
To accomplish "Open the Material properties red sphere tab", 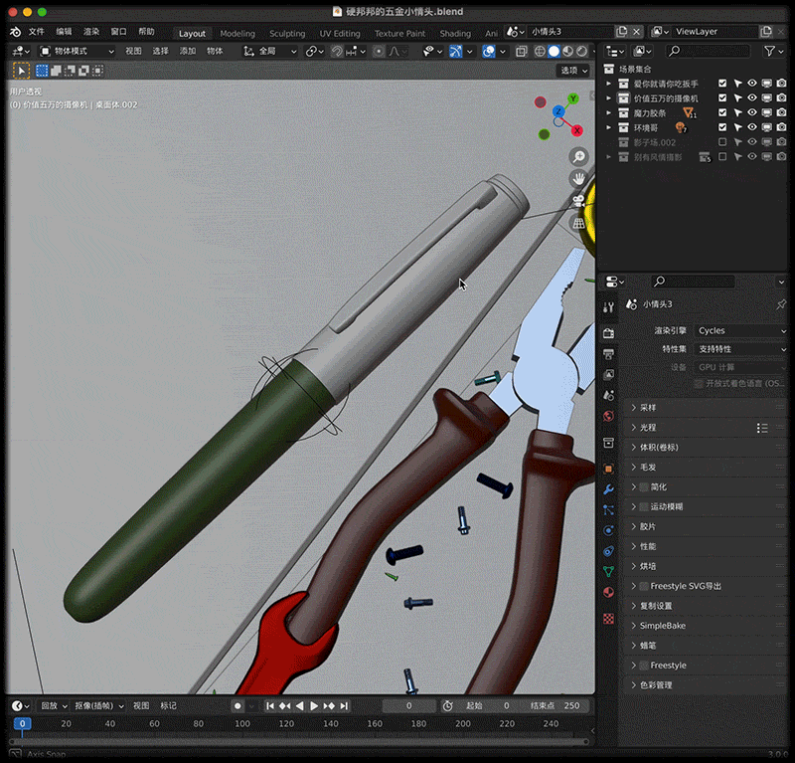I will click(x=609, y=593).
